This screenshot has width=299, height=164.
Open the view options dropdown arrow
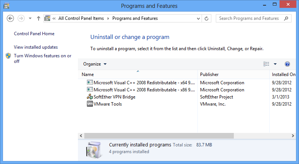tap(275, 64)
